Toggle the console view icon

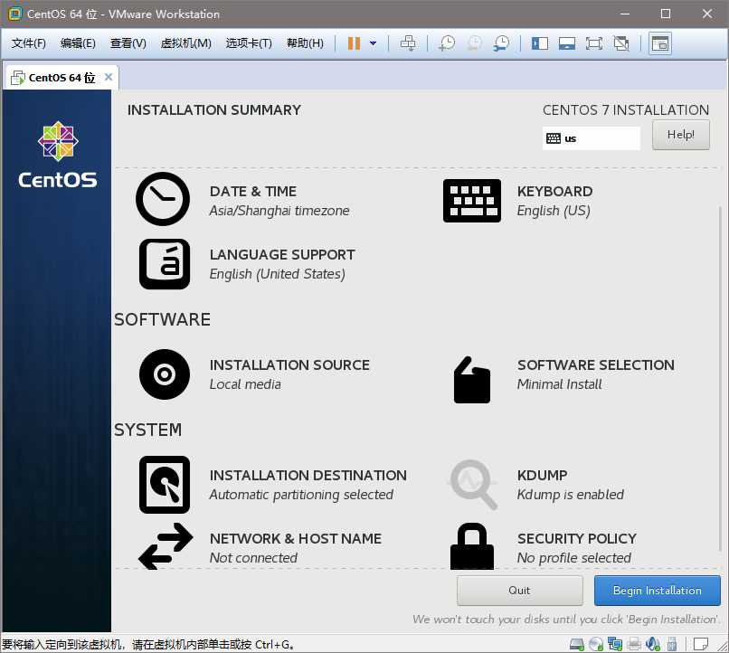click(x=660, y=43)
